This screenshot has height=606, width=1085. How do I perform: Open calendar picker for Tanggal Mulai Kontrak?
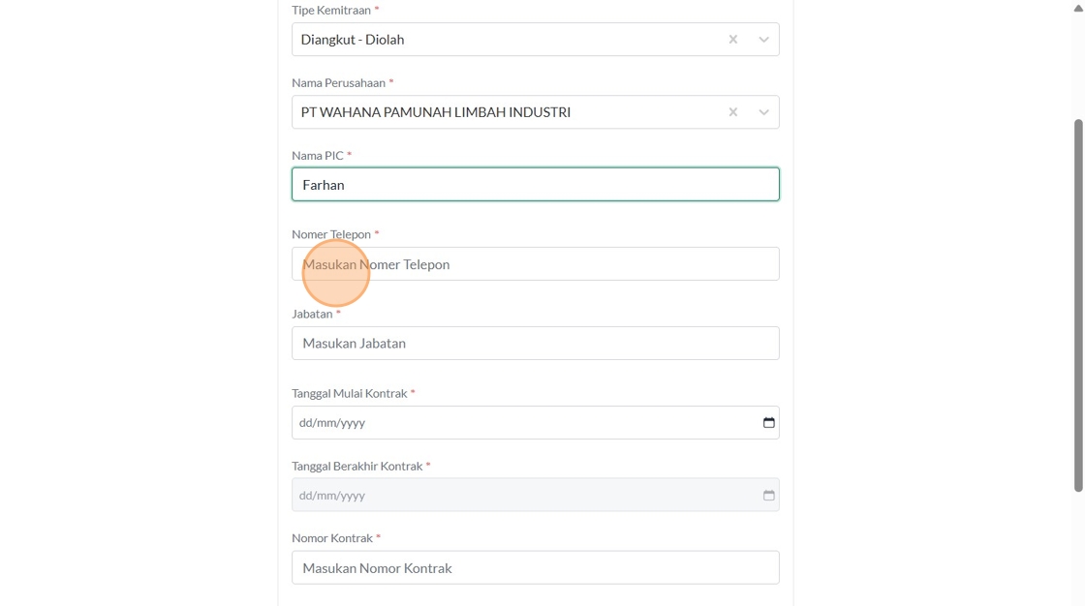click(769, 423)
